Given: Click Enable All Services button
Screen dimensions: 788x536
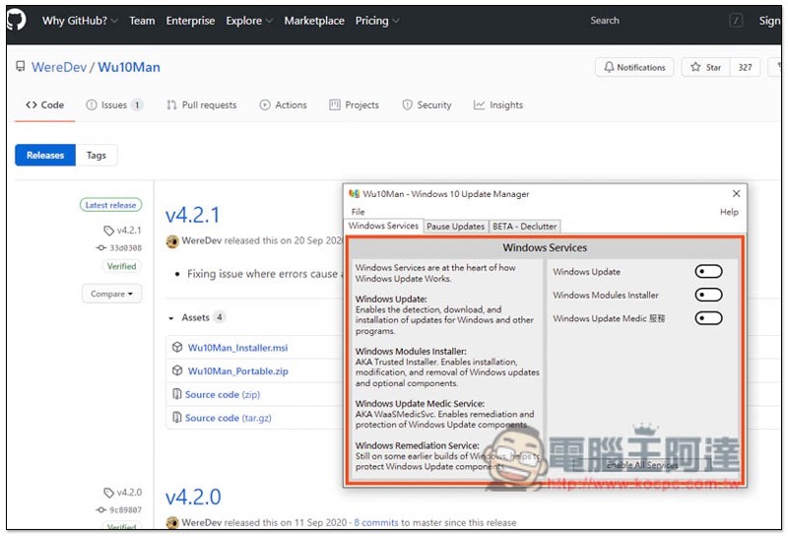Looking at the screenshot, I should 642,465.
